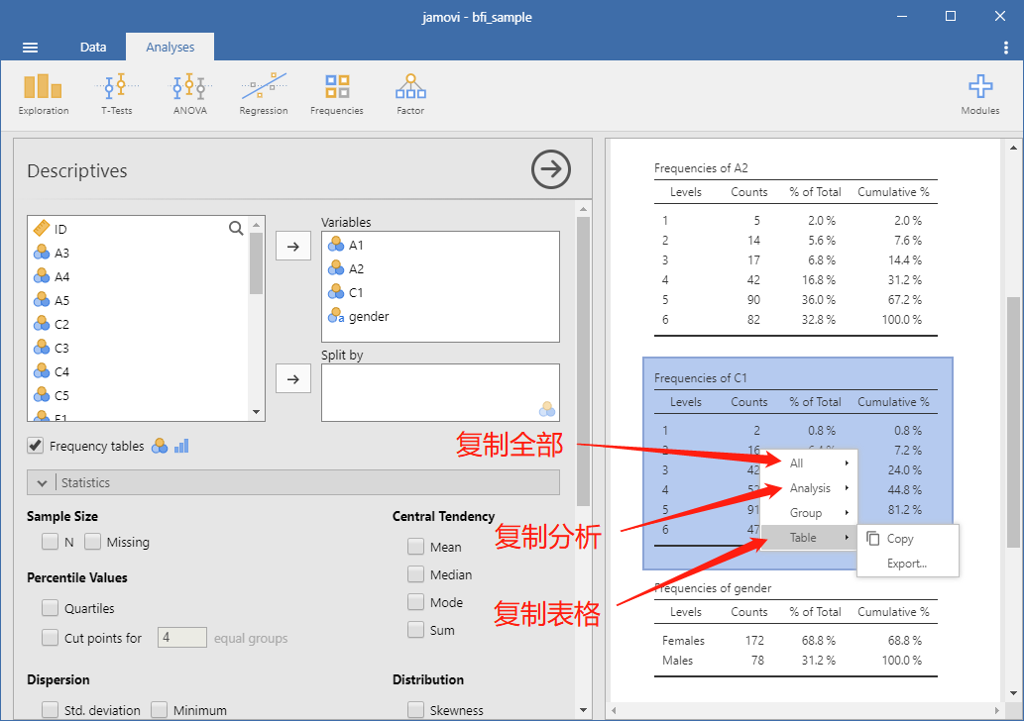This screenshot has height=721, width=1024.
Task: Click the cut points equal groups field
Action: [182, 638]
